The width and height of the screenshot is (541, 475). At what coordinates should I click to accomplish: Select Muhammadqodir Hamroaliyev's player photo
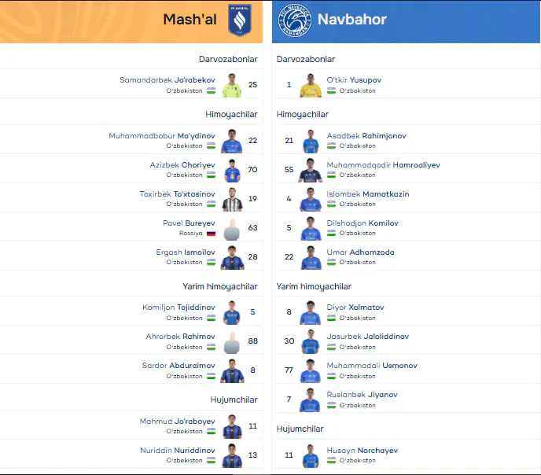click(x=310, y=171)
